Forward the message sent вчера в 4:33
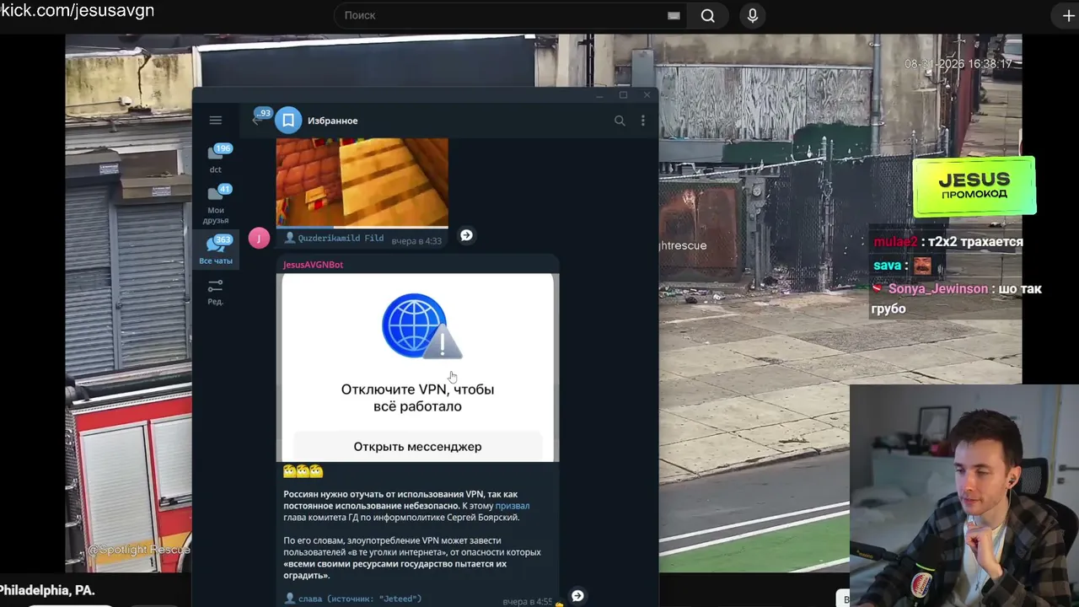Viewport: 1079px width, 607px height. click(466, 235)
